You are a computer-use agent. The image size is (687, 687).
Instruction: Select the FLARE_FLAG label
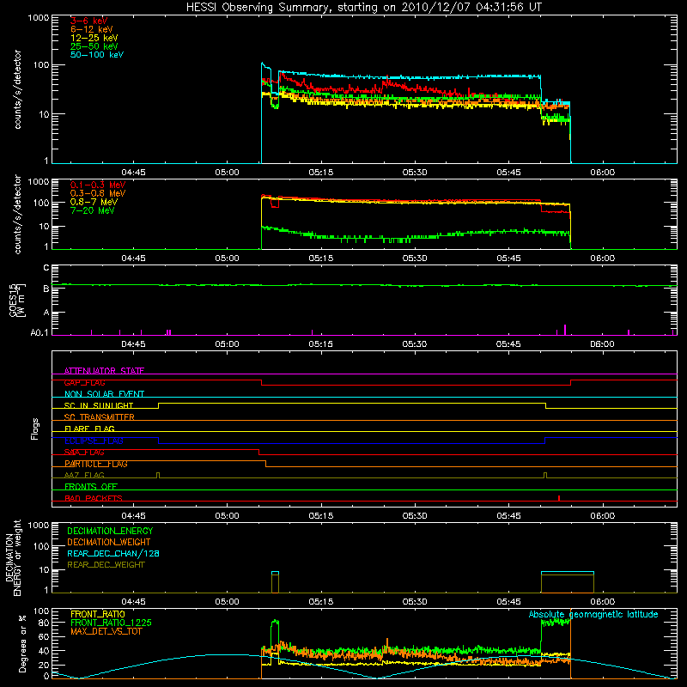[89, 429]
